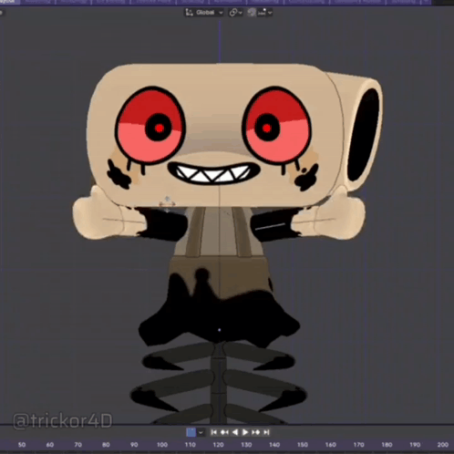Click the transform orientation axes icon
454x454 pixels.
(189, 13)
